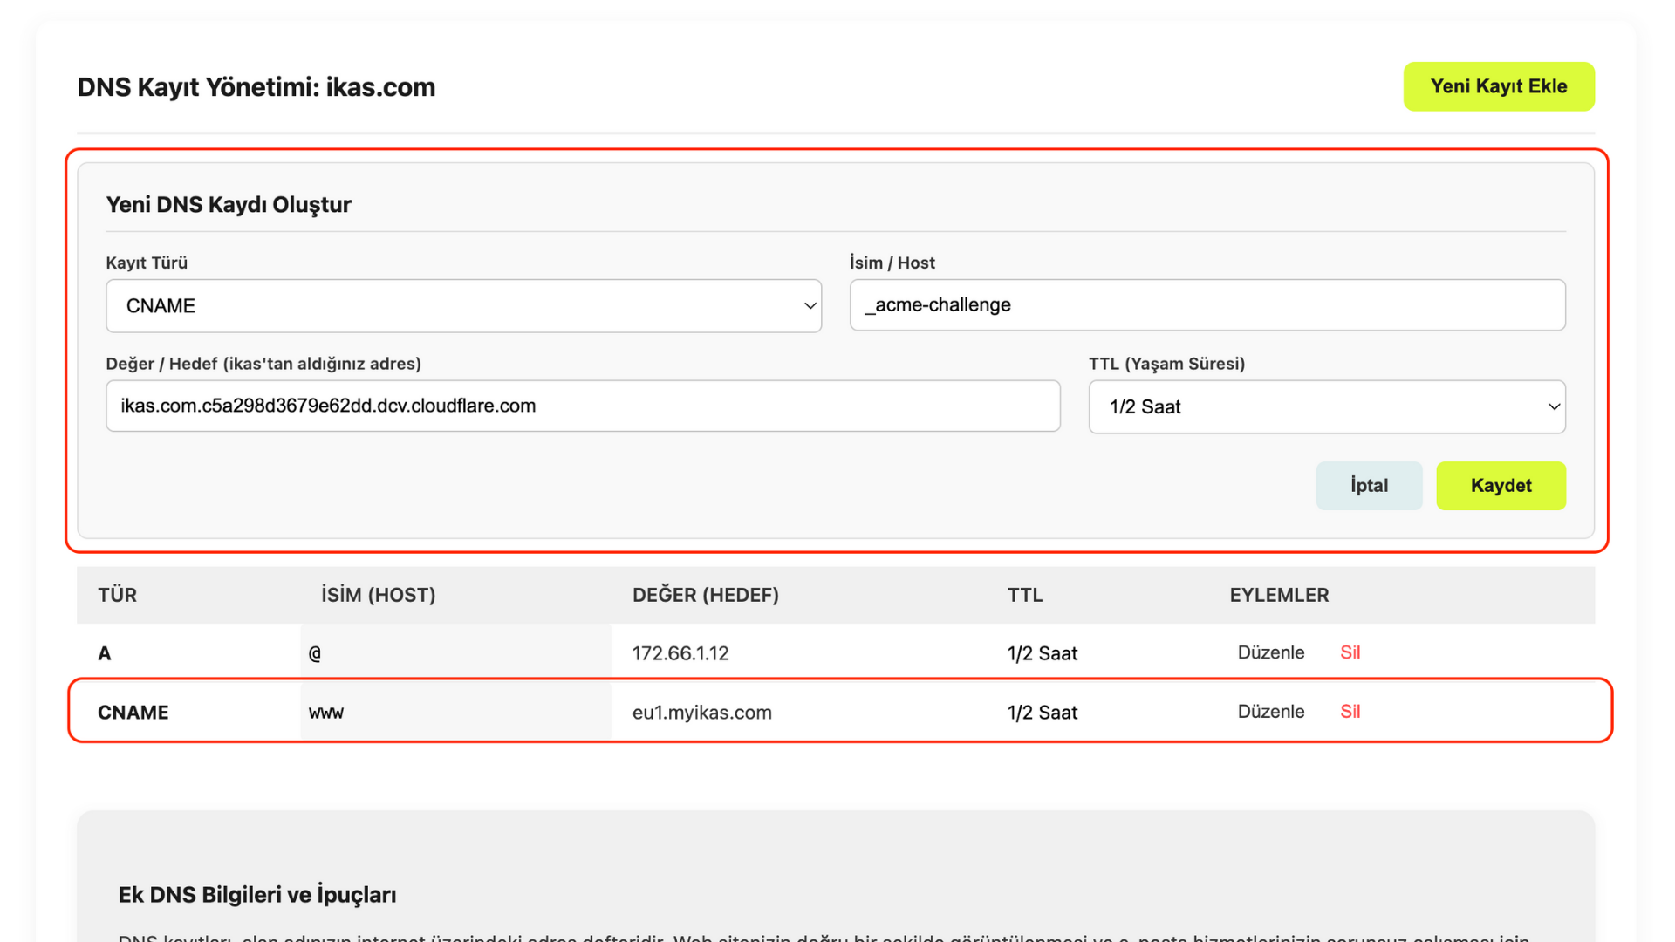Click the DNS Kayıt Yönetimi: ikas.com title
Image resolution: width=1675 pixels, height=942 pixels.
pos(256,87)
